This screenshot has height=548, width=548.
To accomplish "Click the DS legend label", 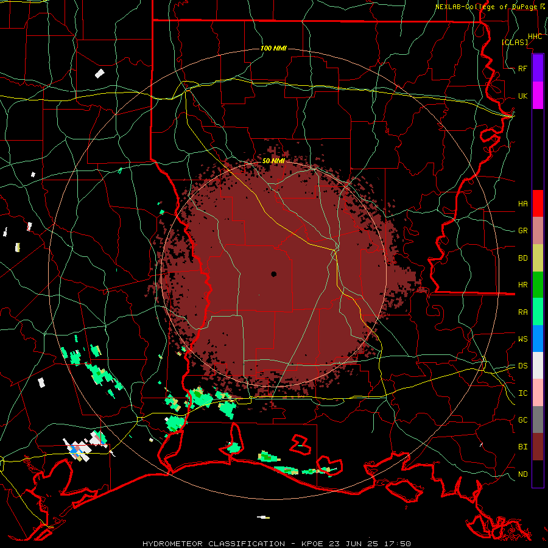I will pyautogui.click(x=522, y=366).
